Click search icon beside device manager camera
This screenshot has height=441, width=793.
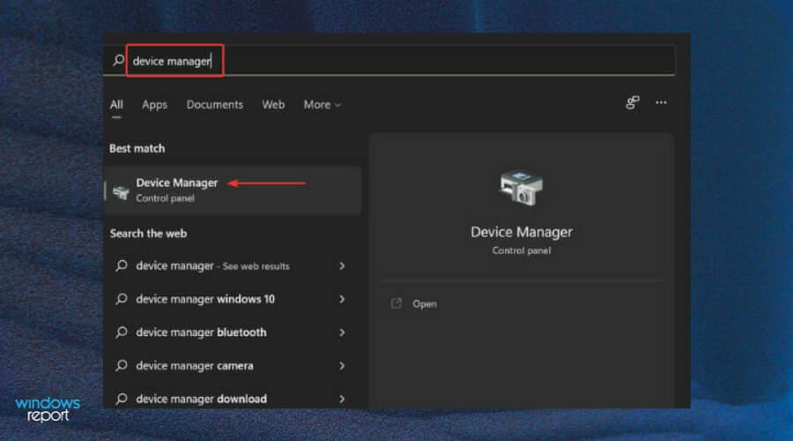click(x=122, y=366)
